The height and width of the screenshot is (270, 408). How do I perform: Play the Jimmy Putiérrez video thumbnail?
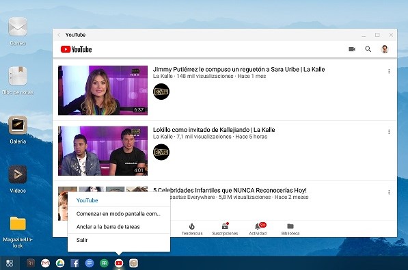(103, 90)
